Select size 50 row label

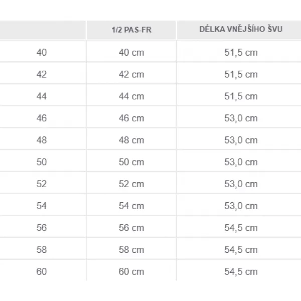pyautogui.click(x=42, y=162)
